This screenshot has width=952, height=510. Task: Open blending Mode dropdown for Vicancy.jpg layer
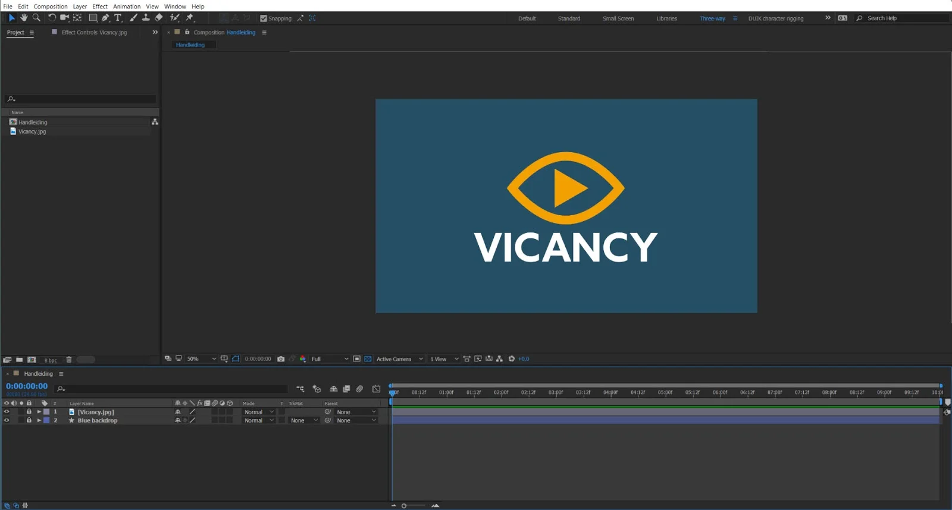(259, 412)
